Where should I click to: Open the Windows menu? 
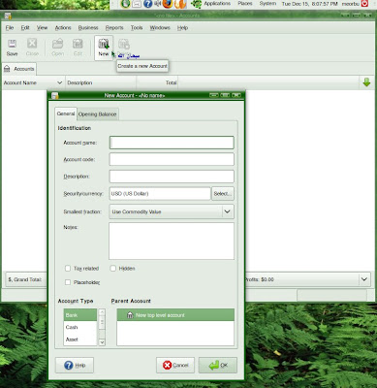pos(160,28)
